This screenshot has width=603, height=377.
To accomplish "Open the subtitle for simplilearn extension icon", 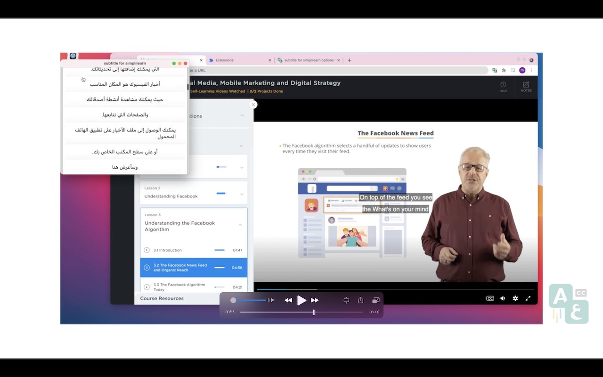I will [495, 70].
